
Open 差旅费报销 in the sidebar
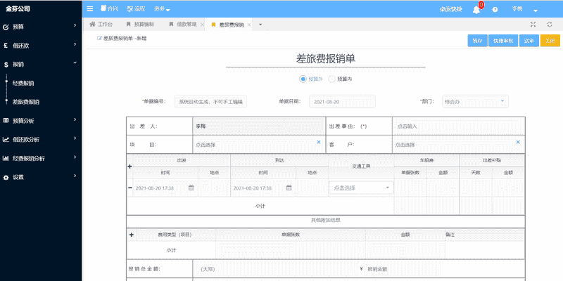coord(26,102)
